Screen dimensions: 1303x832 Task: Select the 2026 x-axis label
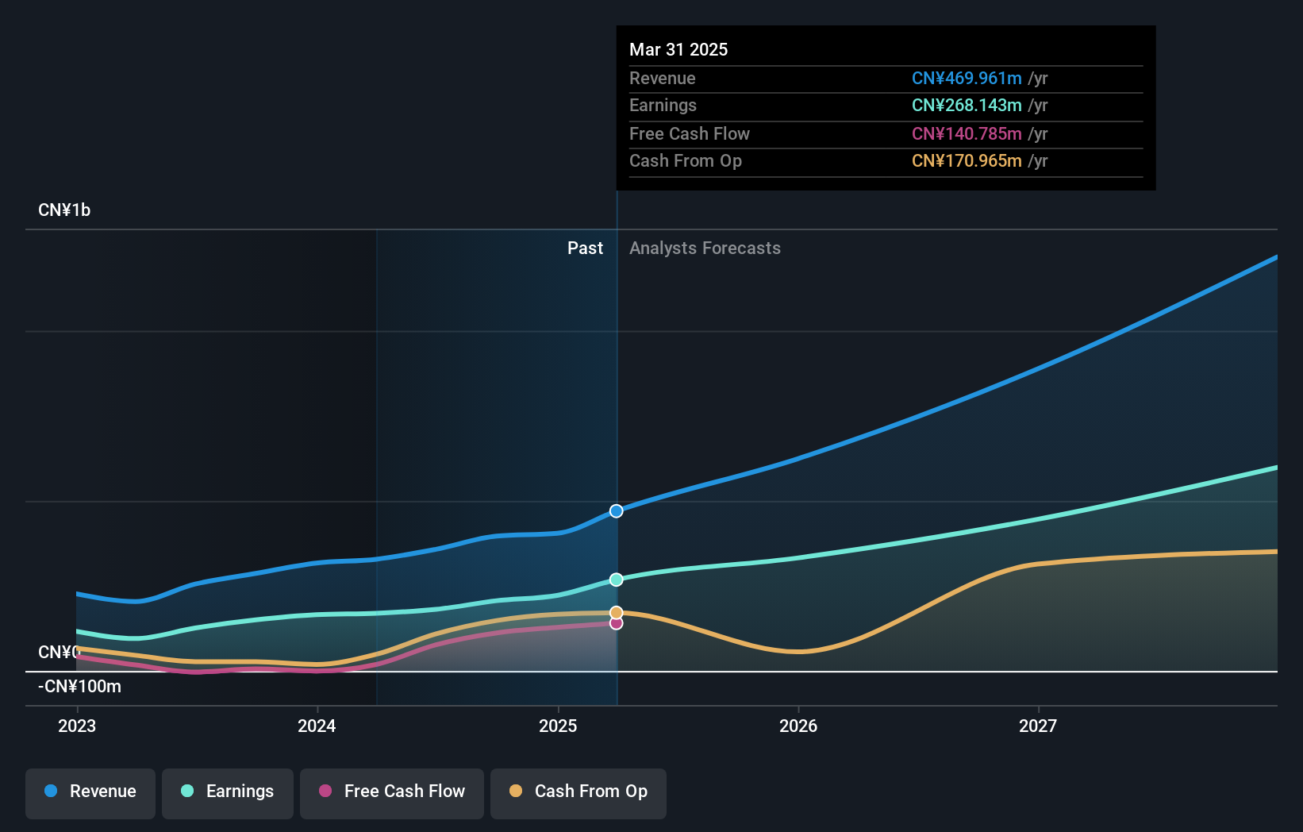(798, 726)
